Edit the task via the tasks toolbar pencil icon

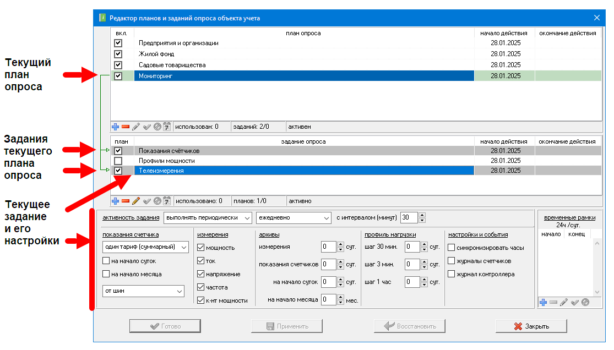point(136,201)
